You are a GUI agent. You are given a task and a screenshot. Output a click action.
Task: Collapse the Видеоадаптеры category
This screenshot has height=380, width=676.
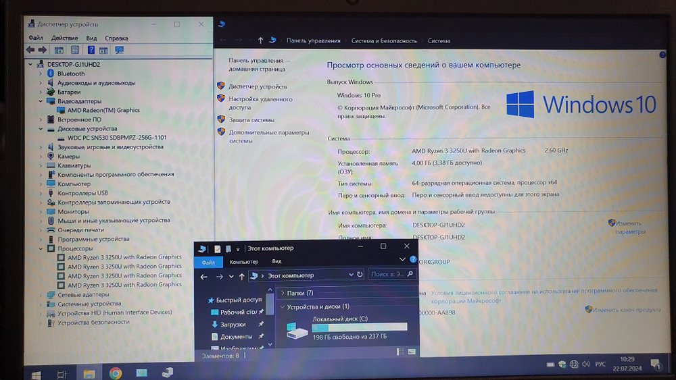(x=41, y=101)
